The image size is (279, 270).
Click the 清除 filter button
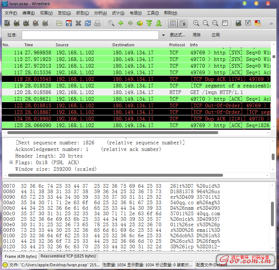click(x=197, y=35)
